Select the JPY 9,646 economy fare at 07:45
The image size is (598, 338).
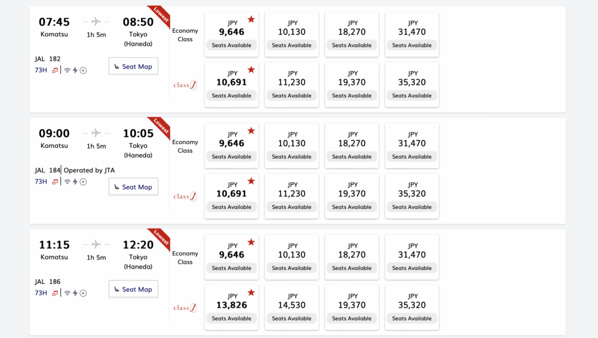point(231,34)
